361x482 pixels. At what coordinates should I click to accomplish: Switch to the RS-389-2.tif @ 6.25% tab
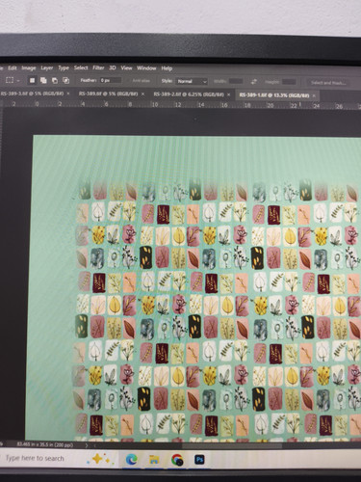[189, 94]
